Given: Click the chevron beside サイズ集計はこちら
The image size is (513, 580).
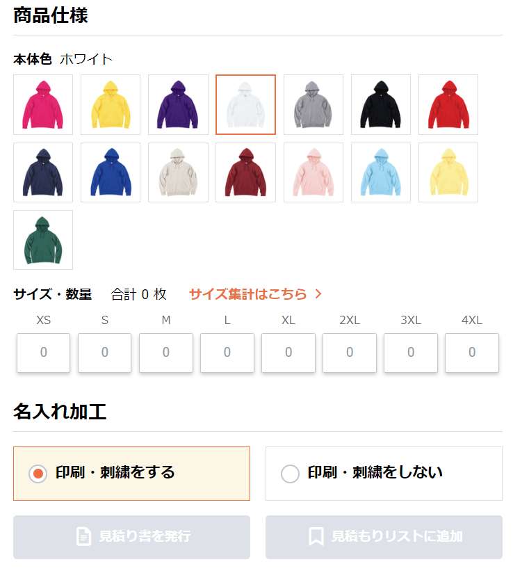Looking at the screenshot, I should (318, 294).
